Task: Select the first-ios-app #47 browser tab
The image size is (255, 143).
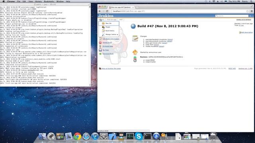Action: pos(121,7)
